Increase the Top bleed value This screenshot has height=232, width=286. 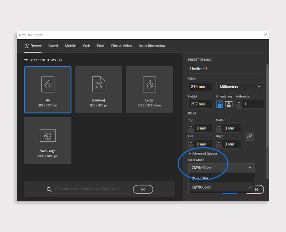point(191,127)
